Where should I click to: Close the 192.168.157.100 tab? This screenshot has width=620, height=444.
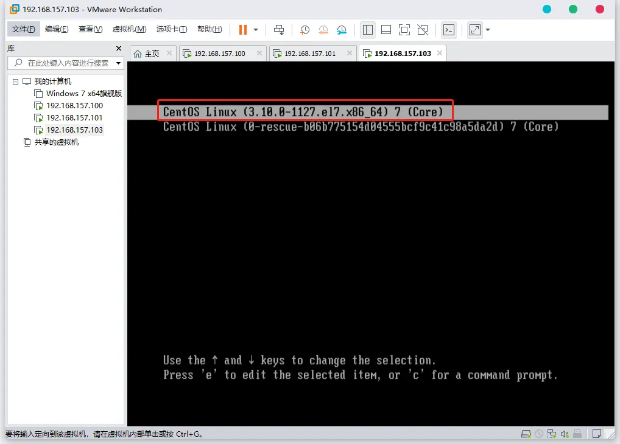pyautogui.click(x=259, y=53)
